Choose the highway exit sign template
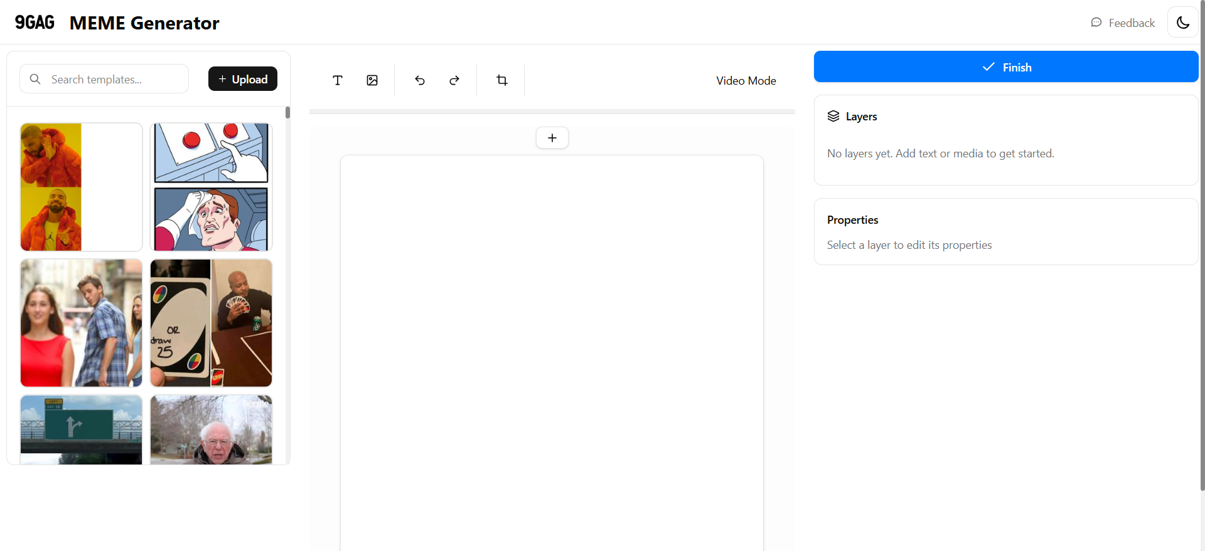The image size is (1205, 551). (x=82, y=430)
